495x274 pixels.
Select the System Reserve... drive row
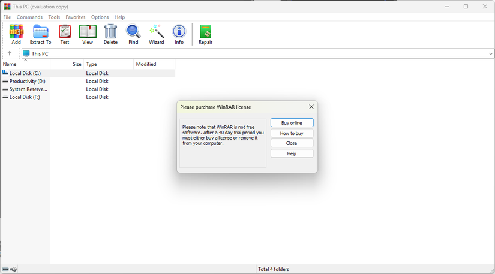point(88,89)
